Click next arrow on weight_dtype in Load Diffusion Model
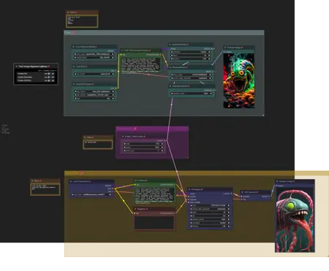The height and width of the screenshot is (271, 329). tap(113, 58)
